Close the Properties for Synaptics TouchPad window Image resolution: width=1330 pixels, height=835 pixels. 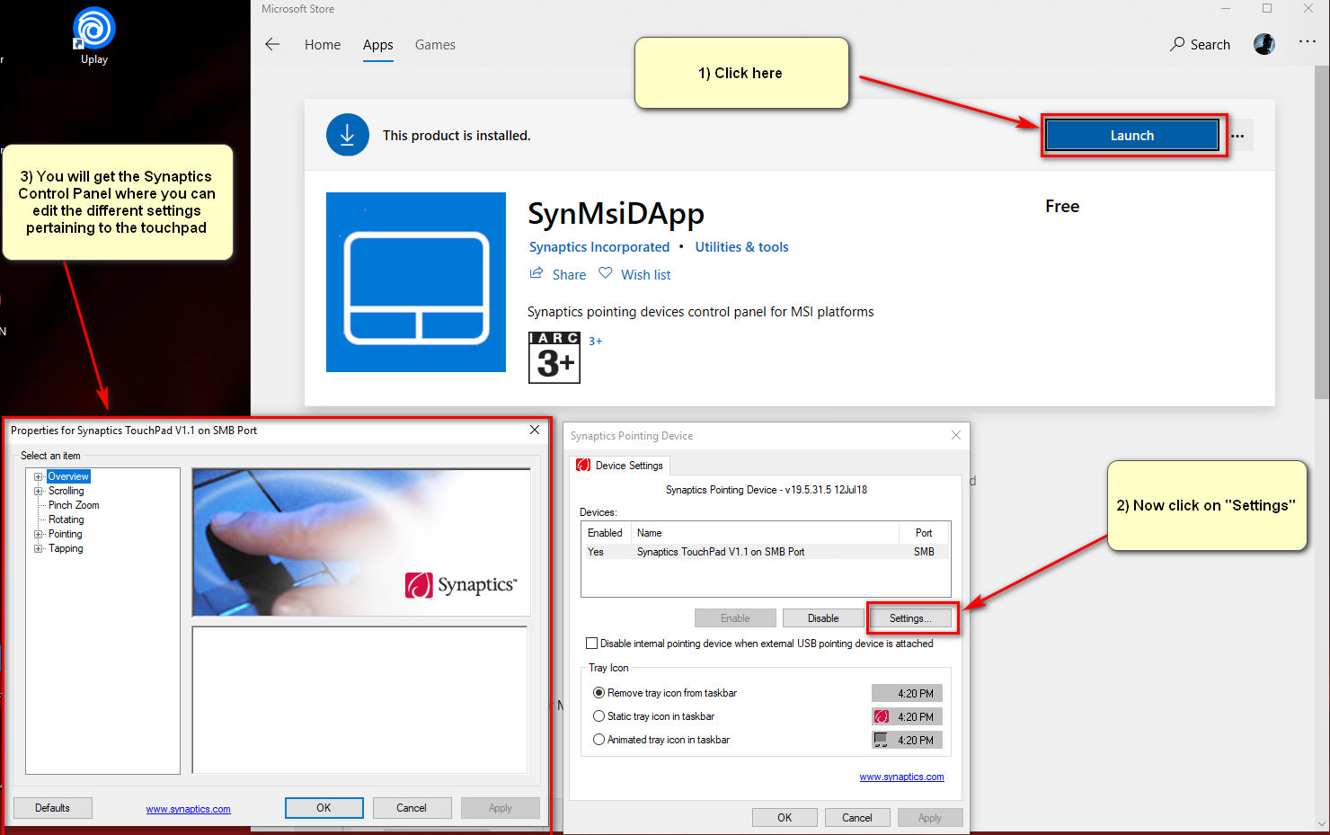pyautogui.click(x=535, y=430)
